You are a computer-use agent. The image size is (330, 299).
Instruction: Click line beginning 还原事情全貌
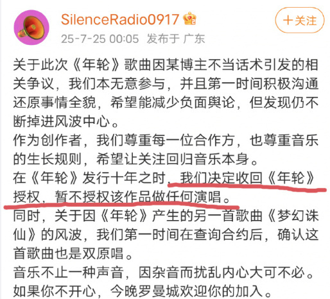(166, 103)
